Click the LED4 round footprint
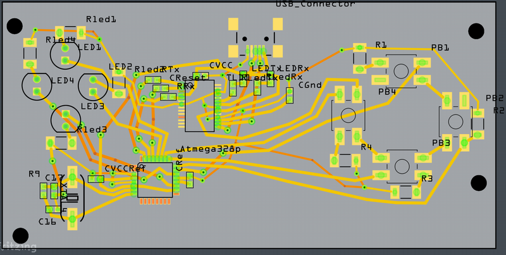506x255 pixels. [x=37, y=86]
